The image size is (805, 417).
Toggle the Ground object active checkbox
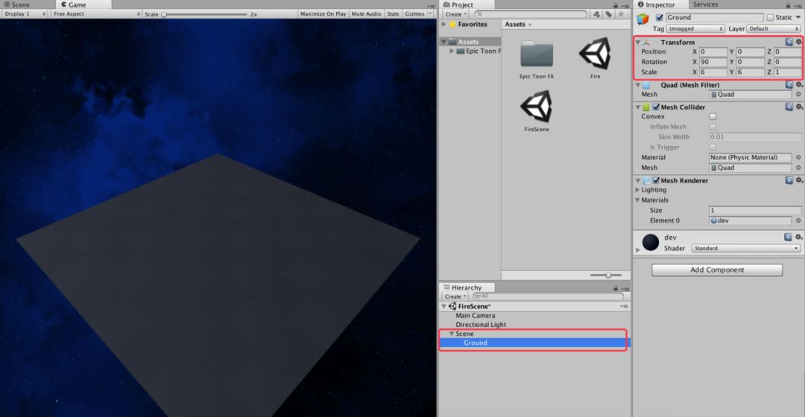[660, 17]
